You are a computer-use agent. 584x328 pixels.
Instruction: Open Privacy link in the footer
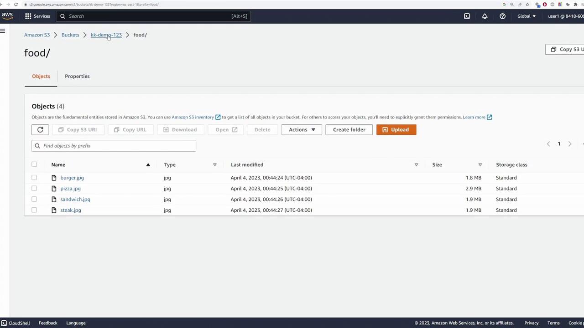[x=532, y=323]
